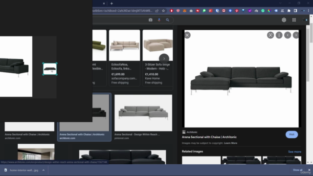Open the See more related images link
Image resolution: width=313 pixels, height=176 pixels.
(x=294, y=152)
